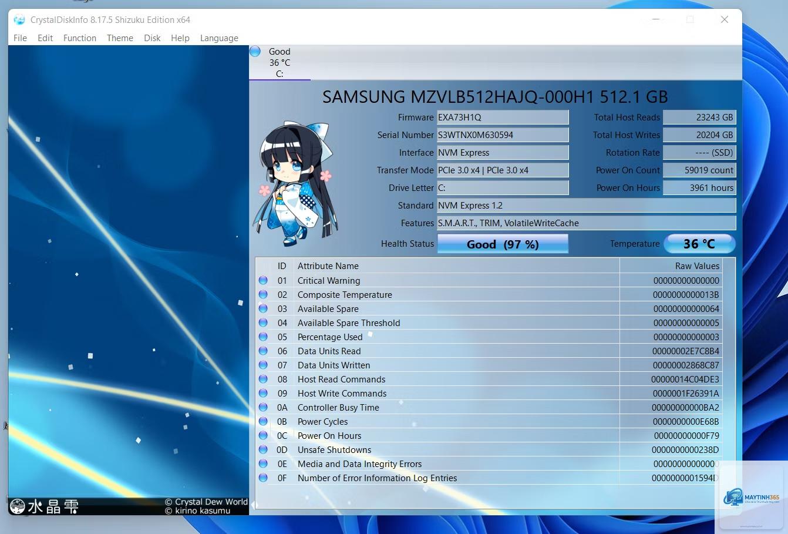Click the blue status orb in the disk tab

coord(255,51)
